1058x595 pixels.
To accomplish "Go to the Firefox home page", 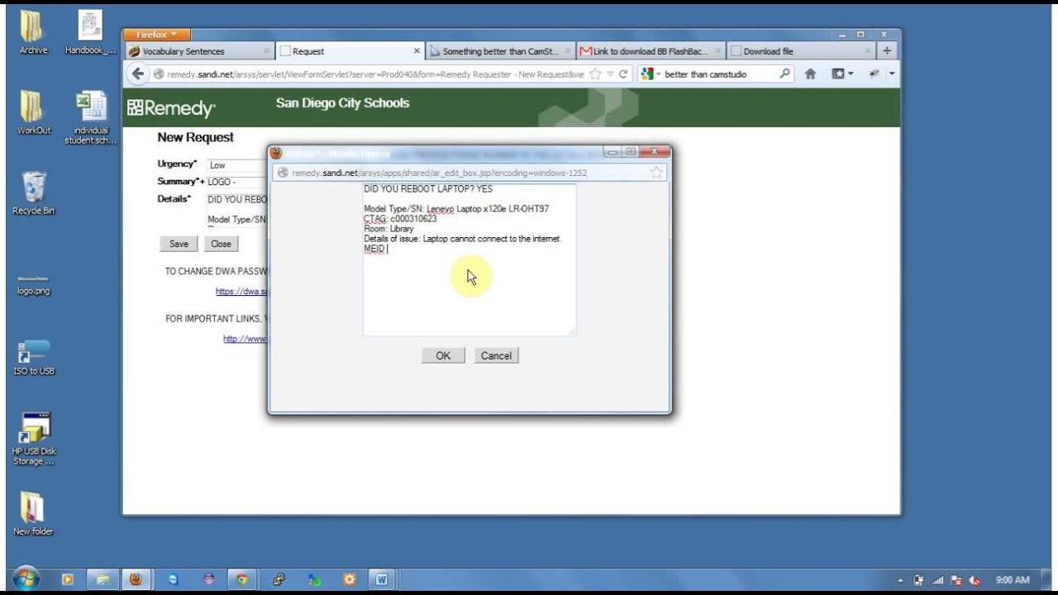I will (811, 74).
